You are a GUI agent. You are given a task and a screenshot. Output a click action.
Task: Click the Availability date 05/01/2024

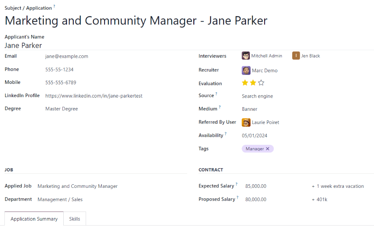[254, 136]
